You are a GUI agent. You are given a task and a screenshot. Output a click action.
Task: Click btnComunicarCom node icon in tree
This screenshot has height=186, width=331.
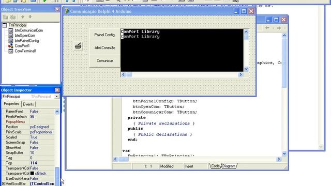tap(10, 30)
